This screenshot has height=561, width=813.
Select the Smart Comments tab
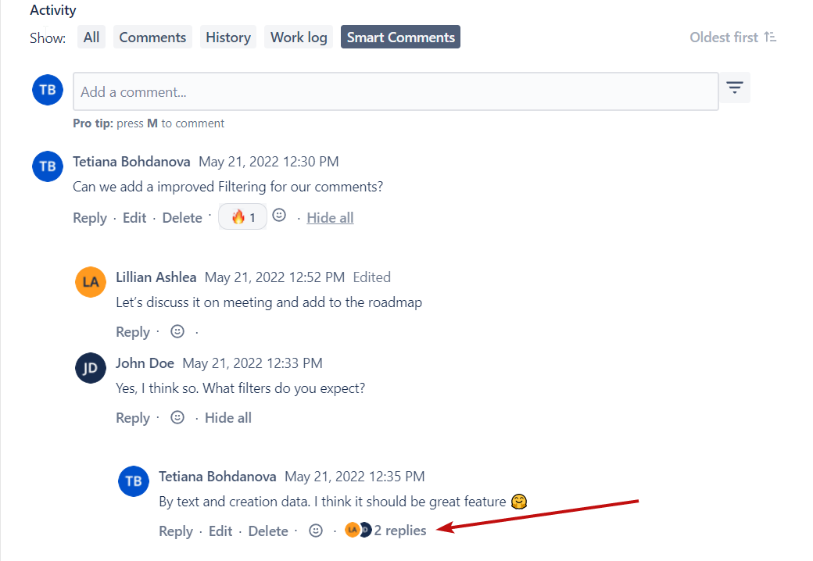point(400,38)
